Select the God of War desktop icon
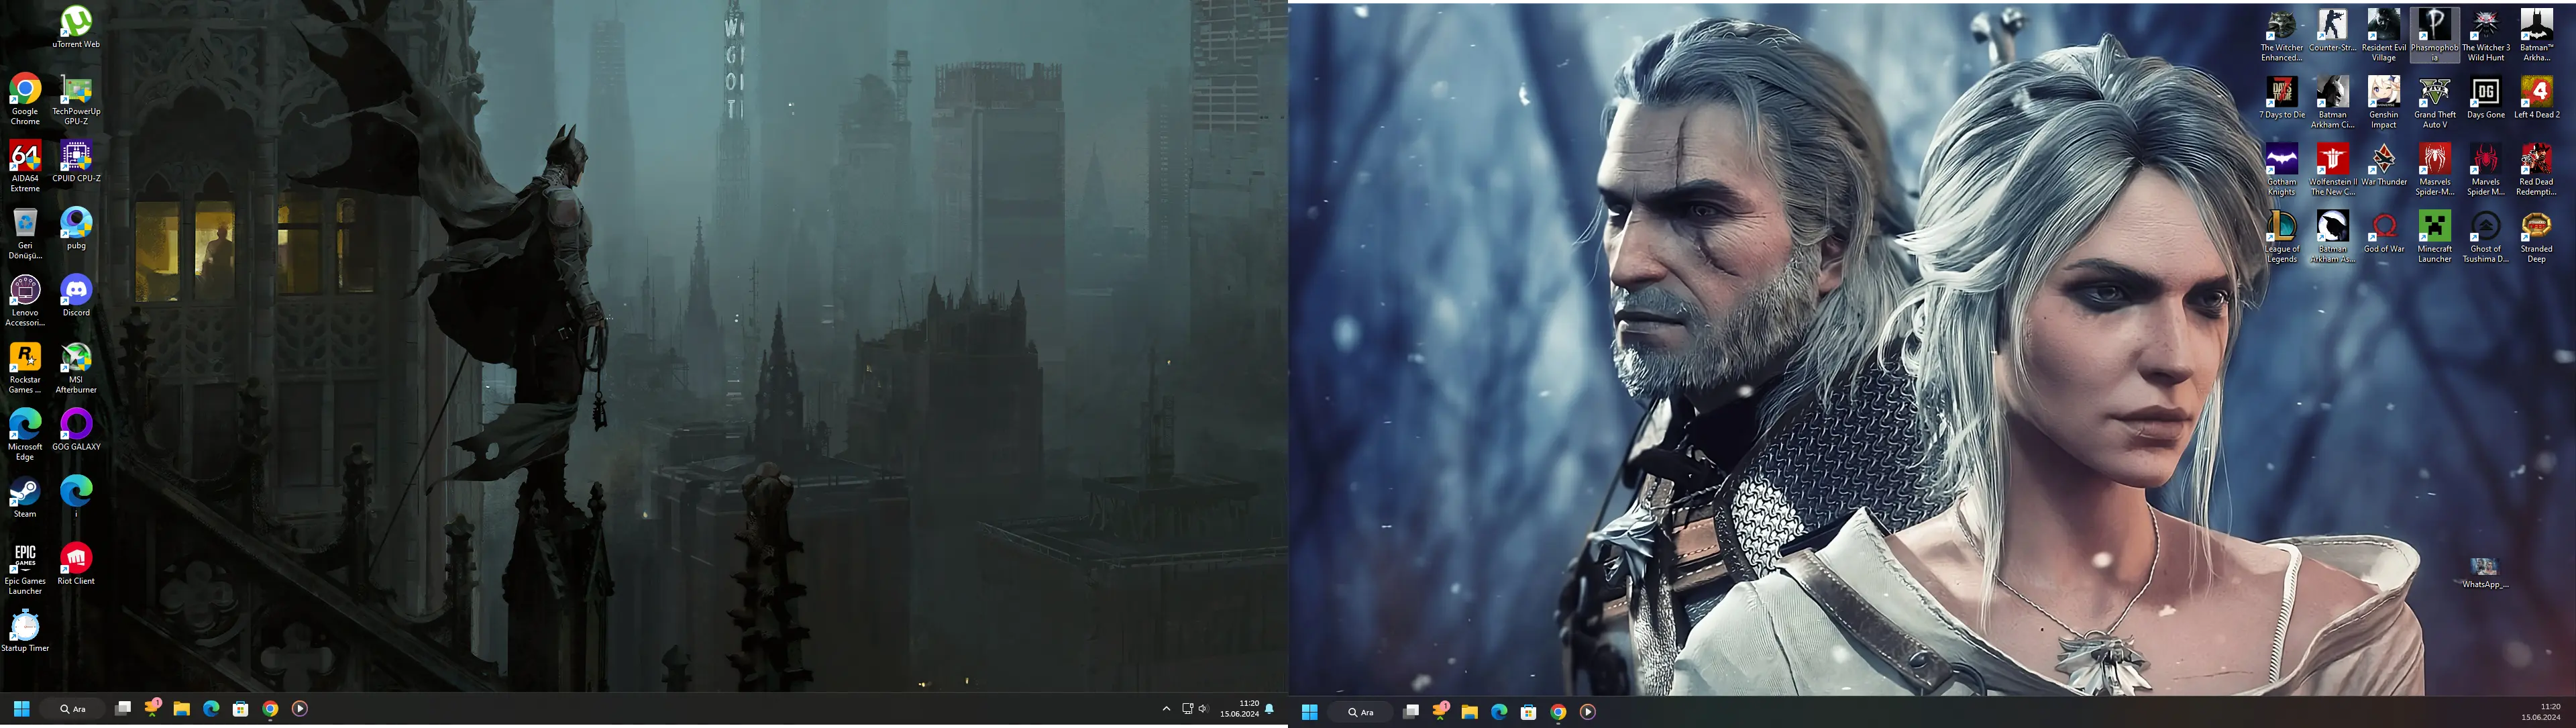This screenshot has height=728, width=2576. pos(2384,231)
